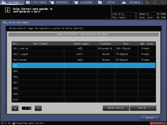Click the Añadir/Editar button

coord(116,108)
